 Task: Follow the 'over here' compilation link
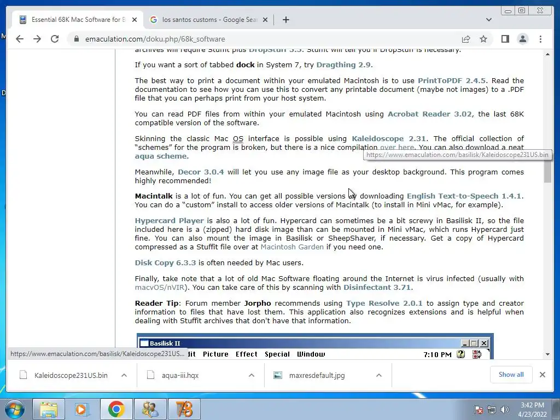pyautogui.click(x=397, y=147)
